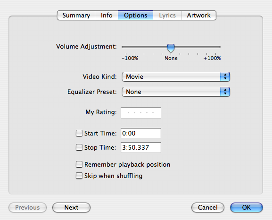Viewport: 272px width, 220px height.
Task: Cancel the dialog
Action: point(208,207)
